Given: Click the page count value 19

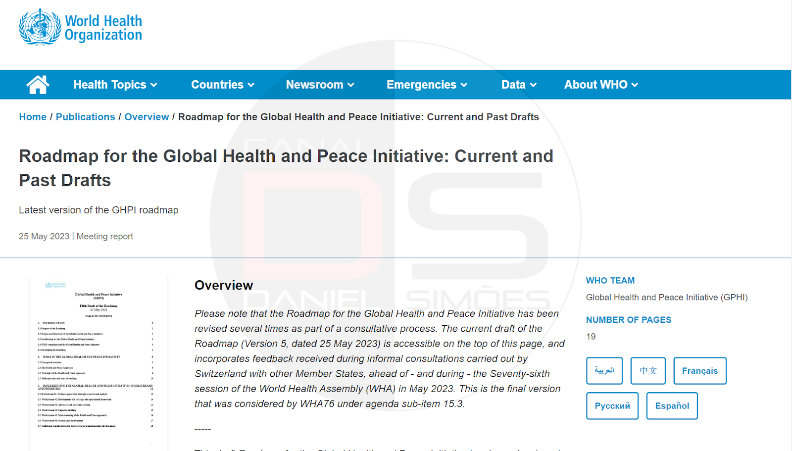Looking at the screenshot, I should click(x=591, y=337).
